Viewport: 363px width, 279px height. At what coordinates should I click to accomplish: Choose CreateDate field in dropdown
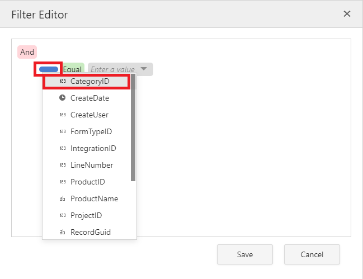[86, 98]
